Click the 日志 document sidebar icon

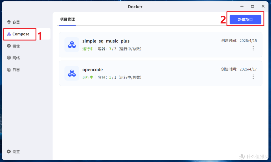point(9,70)
